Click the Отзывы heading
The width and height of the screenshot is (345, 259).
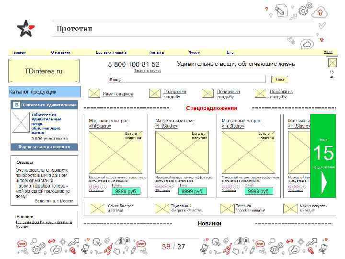click(24, 163)
